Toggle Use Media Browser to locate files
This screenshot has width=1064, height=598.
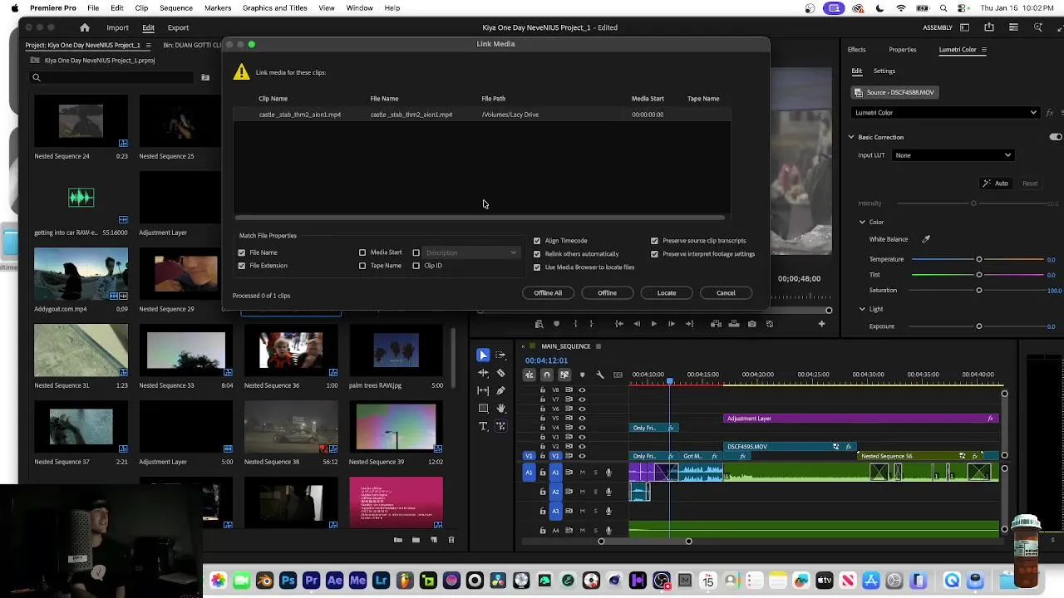pos(537,267)
